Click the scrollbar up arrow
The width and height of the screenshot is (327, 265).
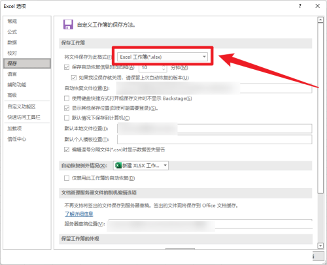320,20
